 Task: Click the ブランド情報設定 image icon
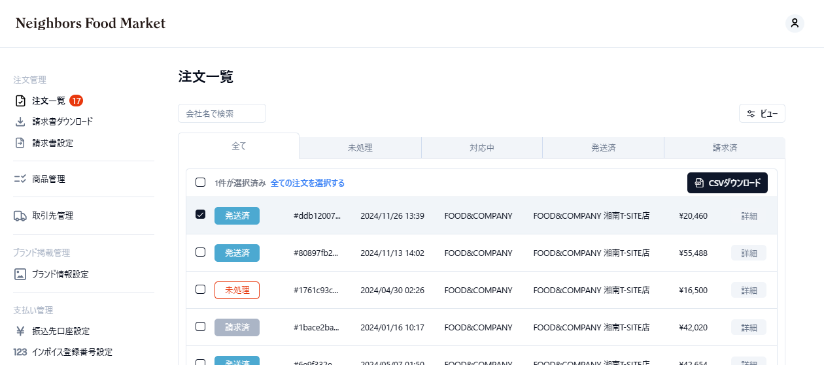20,274
